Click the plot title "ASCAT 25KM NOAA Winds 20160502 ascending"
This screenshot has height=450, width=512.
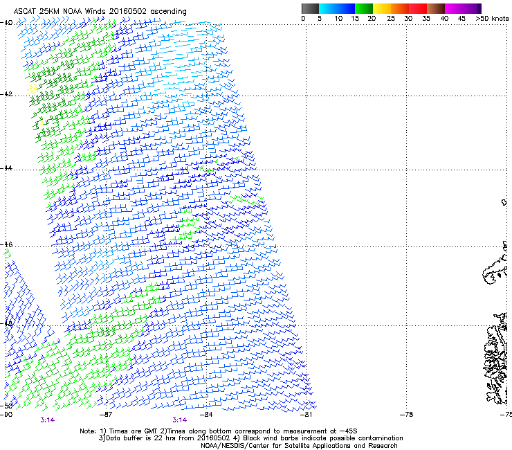coord(100,12)
